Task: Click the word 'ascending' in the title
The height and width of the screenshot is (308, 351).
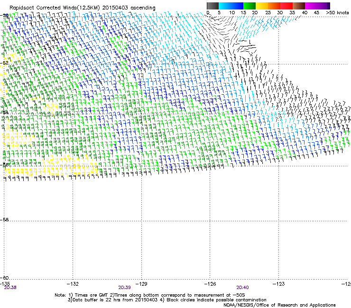Action: point(143,8)
